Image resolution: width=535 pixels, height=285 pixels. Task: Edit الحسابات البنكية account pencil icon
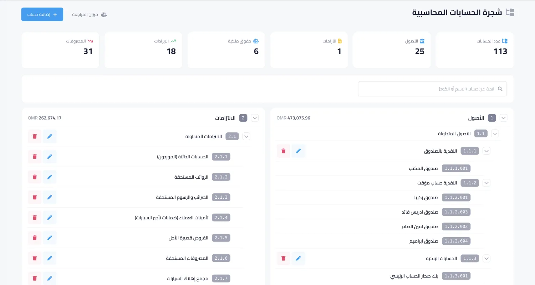(299, 258)
